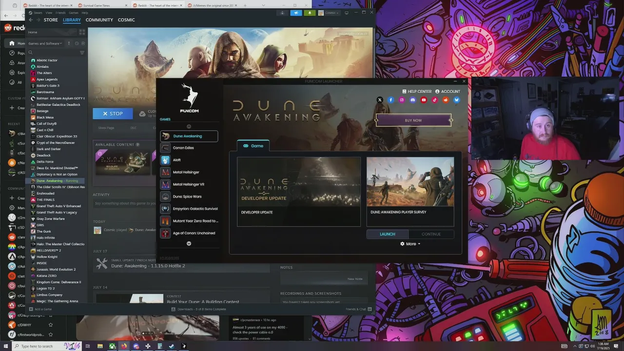Image resolution: width=624 pixels, height=351 pixels.
Task: Click the green Steam notifications bell
Action: [x=310, y=13]
